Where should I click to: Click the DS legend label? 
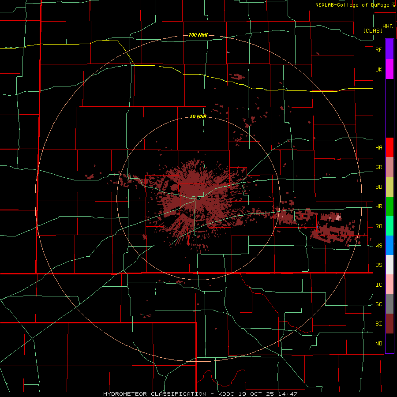(378, 265)
